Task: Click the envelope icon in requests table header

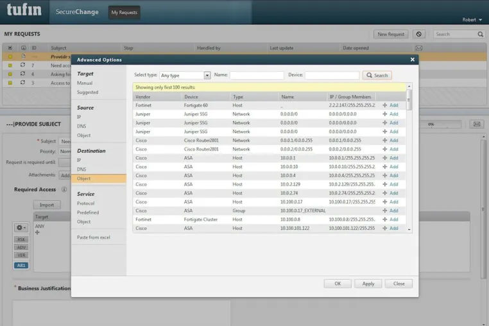Action: point(418,48)
